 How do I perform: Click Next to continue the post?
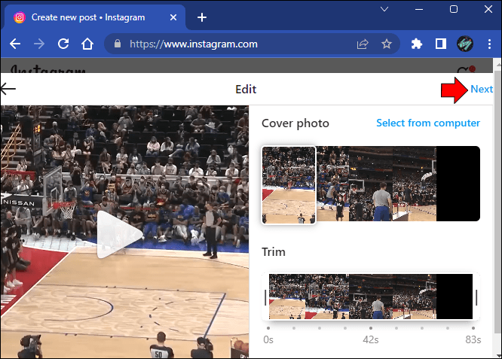click(482, 90)
